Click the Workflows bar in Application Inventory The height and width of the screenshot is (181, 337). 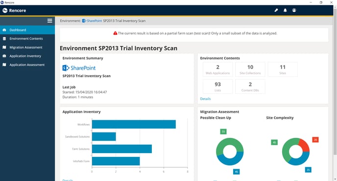(x=134, y=124)
